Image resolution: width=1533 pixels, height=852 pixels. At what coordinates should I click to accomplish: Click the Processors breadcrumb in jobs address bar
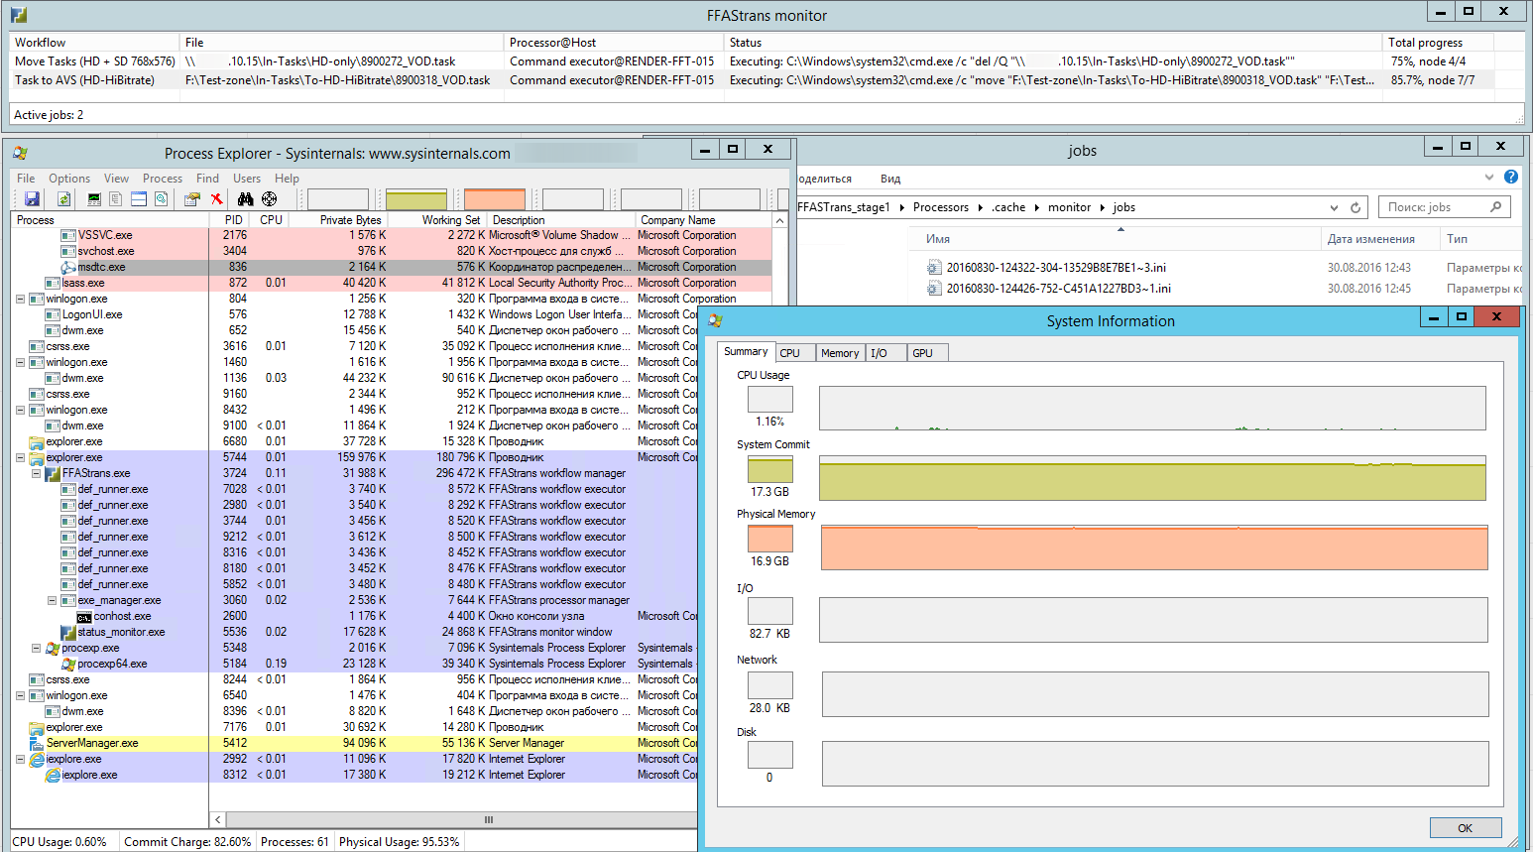click(x=941, y=207)
